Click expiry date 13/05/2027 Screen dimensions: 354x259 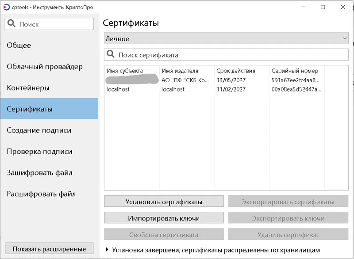point(231,80)
